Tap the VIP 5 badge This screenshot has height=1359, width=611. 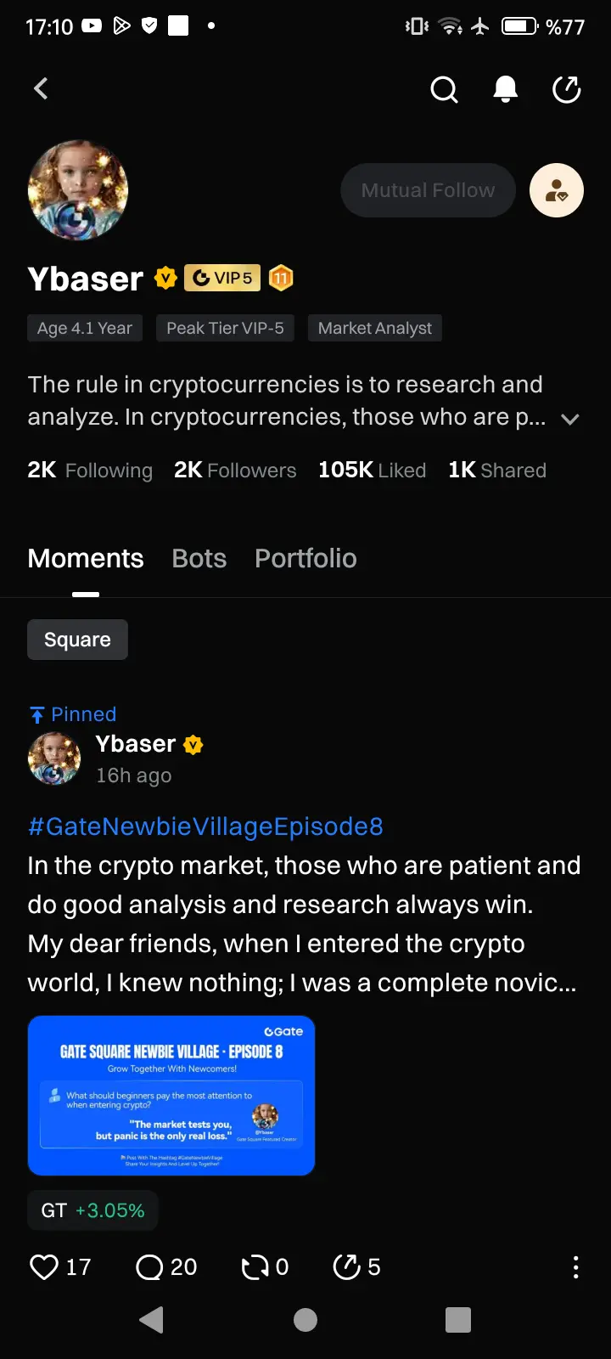click(222, 278)
